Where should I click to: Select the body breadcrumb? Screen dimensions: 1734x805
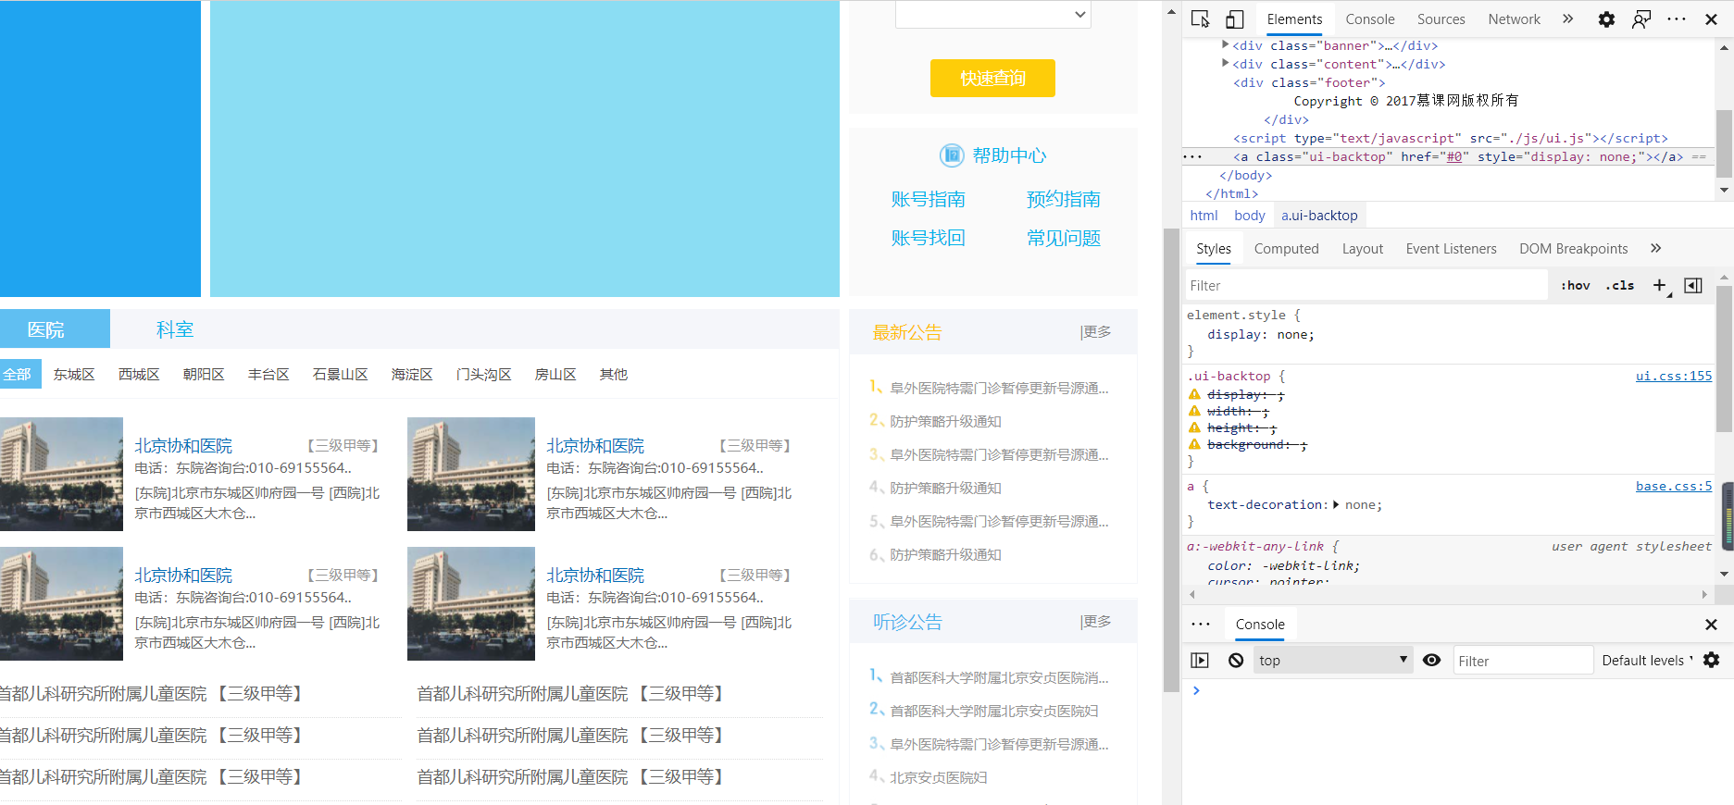click(1249, 215)
